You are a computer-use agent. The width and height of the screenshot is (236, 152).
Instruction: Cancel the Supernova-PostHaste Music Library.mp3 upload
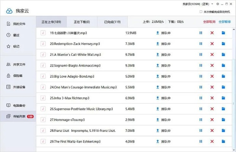[212, 109]
